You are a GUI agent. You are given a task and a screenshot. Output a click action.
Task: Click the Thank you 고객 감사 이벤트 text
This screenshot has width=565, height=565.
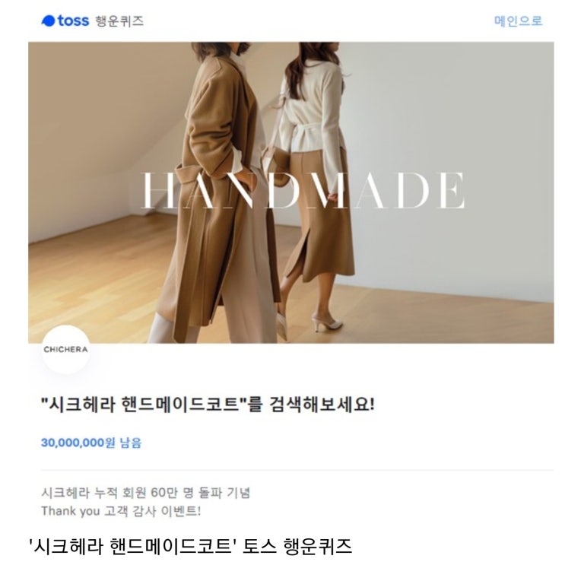pos(121,511)
